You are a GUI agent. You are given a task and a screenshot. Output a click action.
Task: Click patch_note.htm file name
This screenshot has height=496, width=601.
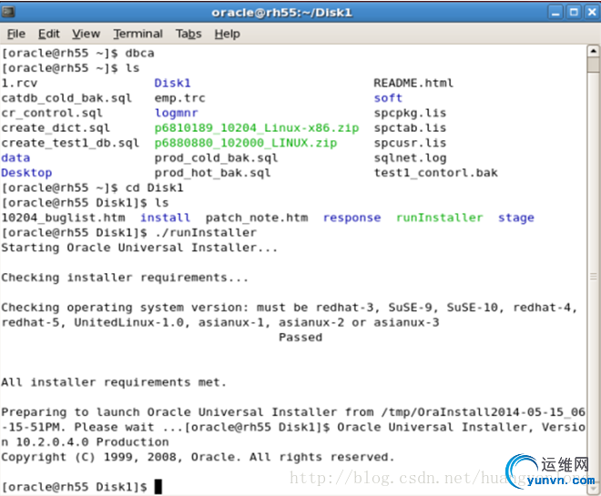click(257, 218)
